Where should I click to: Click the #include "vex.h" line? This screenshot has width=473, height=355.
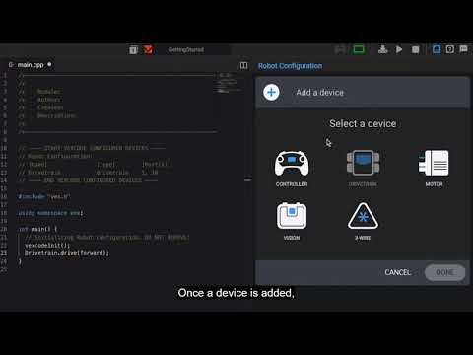44,197
